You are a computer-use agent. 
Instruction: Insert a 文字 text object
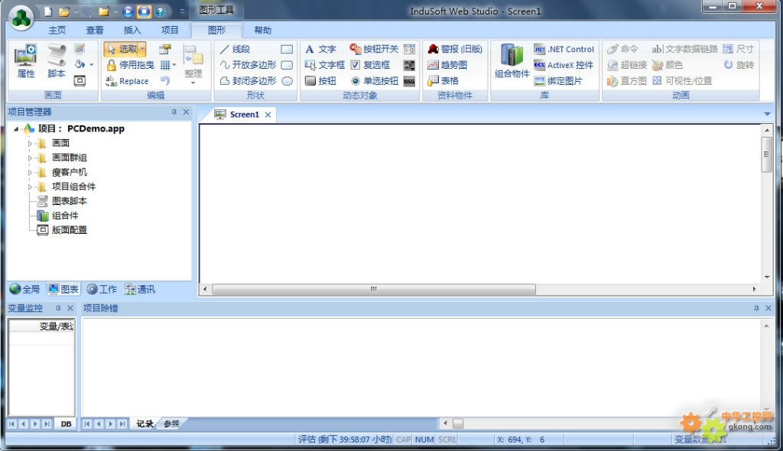(x=320, y=49)
